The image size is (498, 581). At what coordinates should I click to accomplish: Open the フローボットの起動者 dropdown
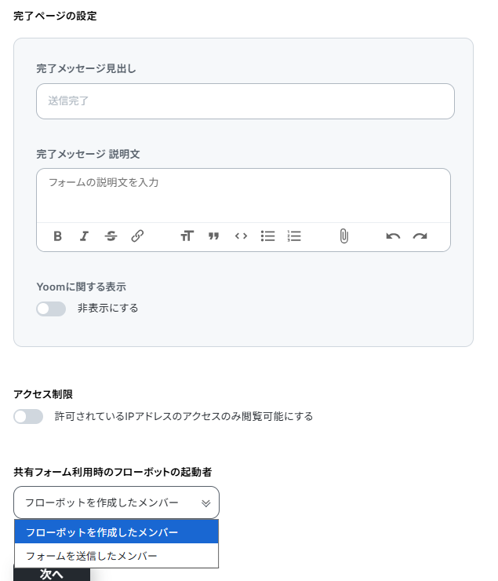point(116,502)
